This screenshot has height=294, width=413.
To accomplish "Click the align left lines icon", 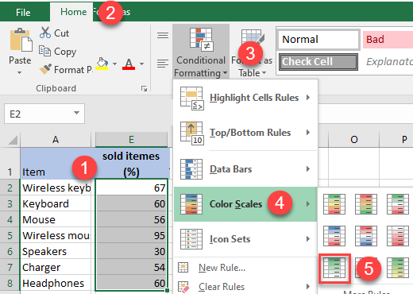I will tap(163, 64).
